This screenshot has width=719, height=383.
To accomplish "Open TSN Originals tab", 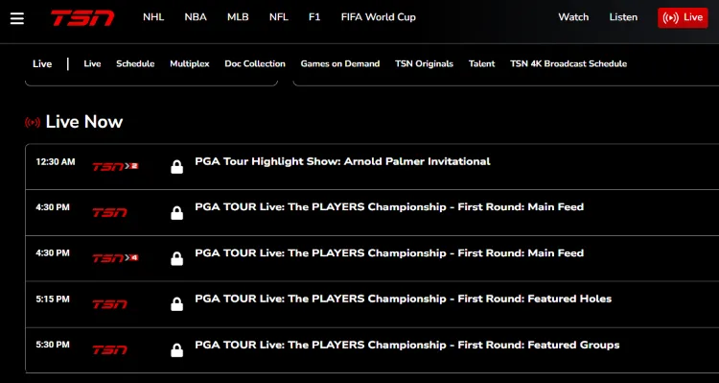I will click(424, 63).
